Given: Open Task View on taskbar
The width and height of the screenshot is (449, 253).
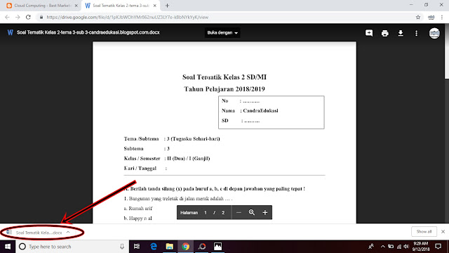Looking at the screenshot, I should click(x=137, y=247).
